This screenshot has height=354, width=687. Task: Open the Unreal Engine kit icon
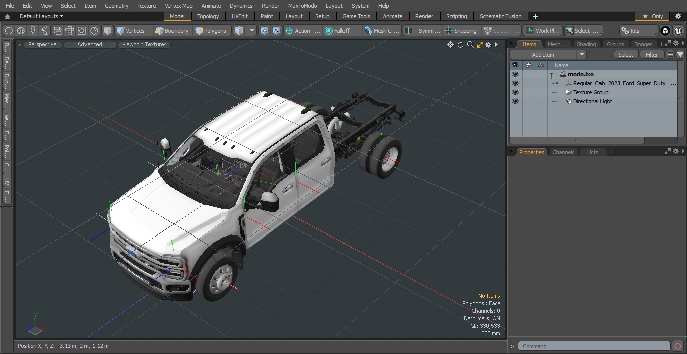[x=678, y=31]
